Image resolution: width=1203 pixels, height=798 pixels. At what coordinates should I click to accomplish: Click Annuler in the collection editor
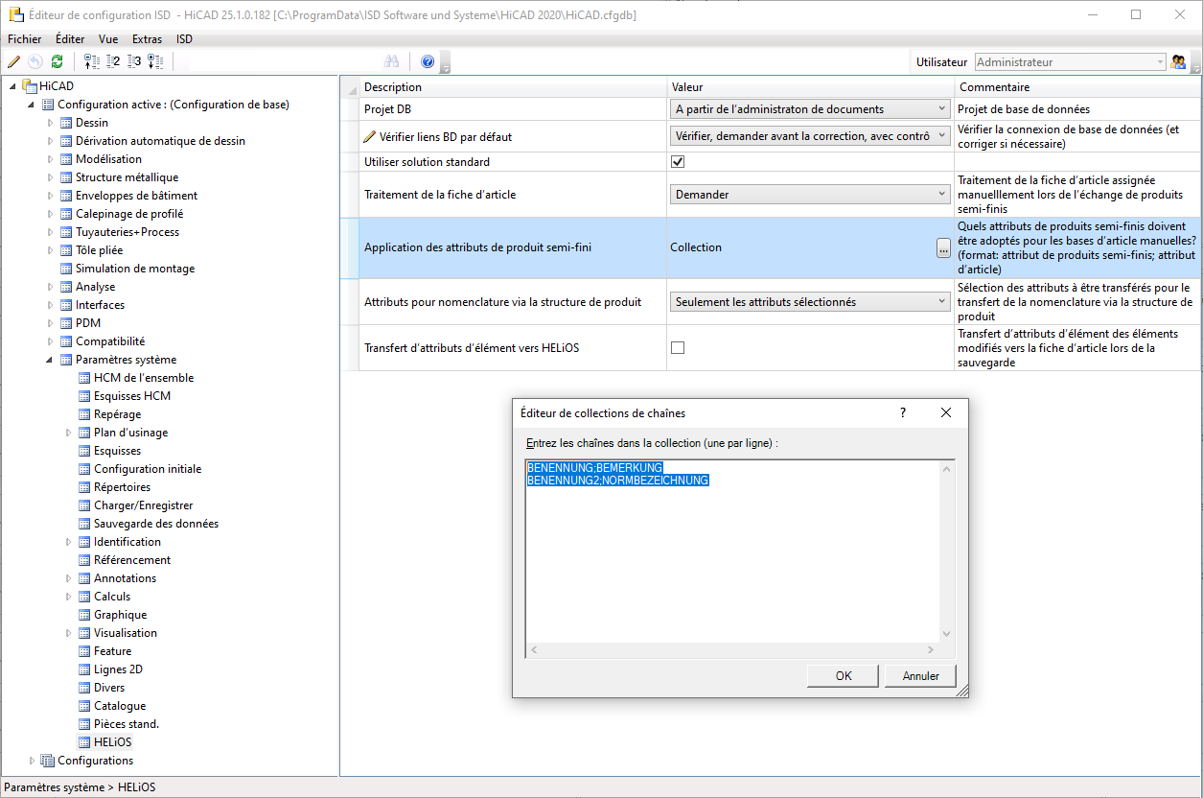pos(920,675)
